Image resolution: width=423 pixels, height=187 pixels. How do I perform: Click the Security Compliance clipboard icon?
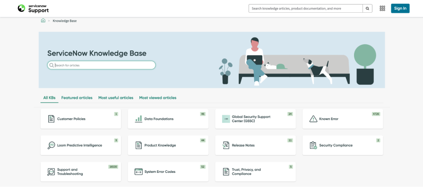(x=313, y=146)
